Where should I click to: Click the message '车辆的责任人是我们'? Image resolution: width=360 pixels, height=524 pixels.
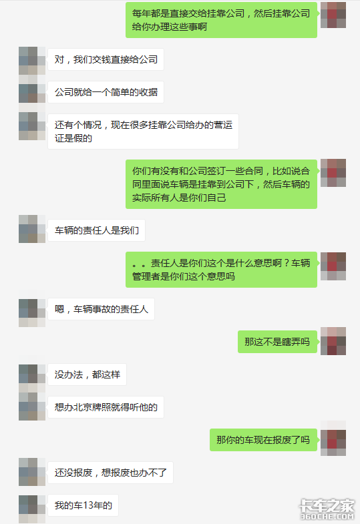tap(96, 230)
